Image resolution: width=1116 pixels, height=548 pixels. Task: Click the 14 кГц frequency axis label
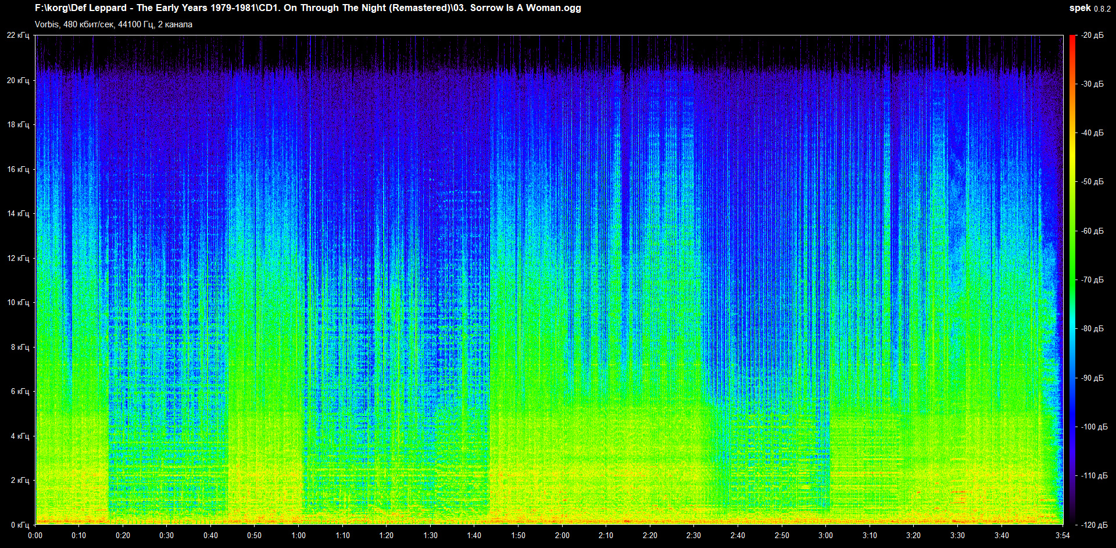(x=18, y=213)
